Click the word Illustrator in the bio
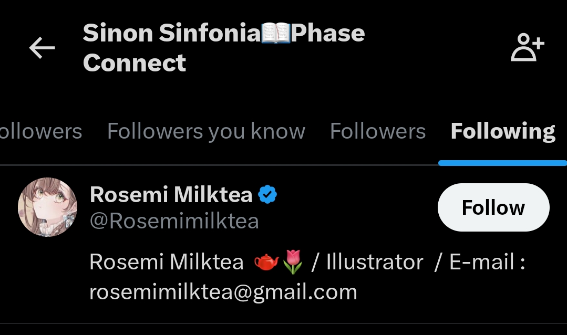Screen dimensions: 567x335 (x=374, y=262)
